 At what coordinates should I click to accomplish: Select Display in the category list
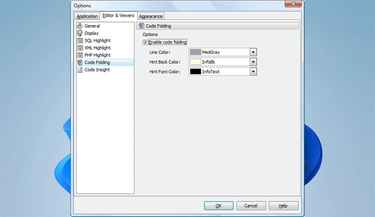92,33
